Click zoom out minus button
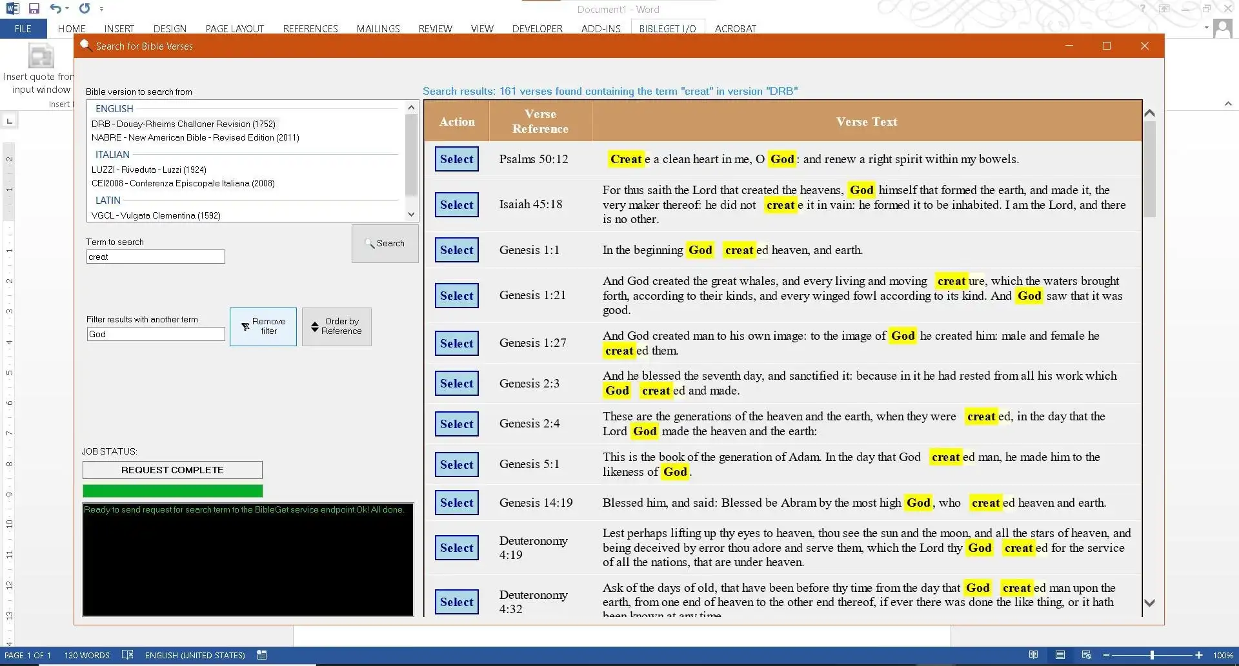 pyautogui.click(x=1106, y=655)
